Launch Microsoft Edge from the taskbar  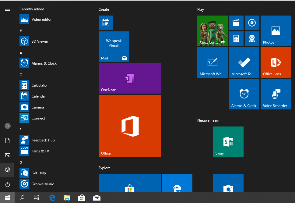point(52,198)
